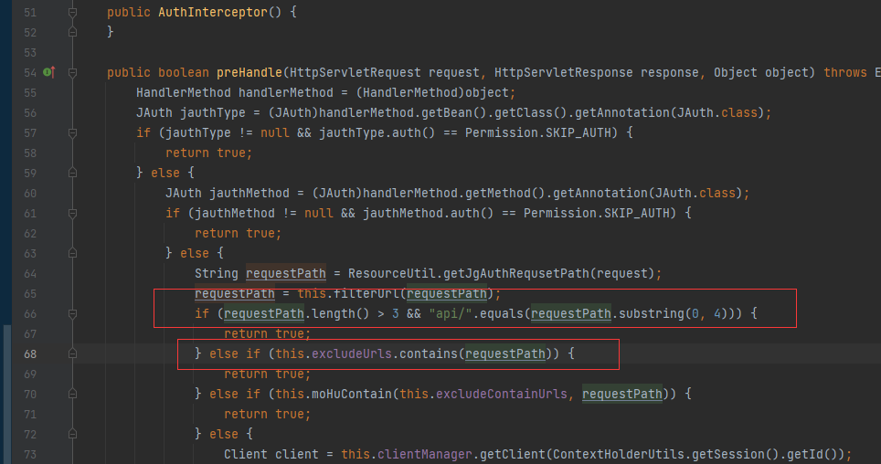The height and width of the screenshot is (464, 881).
Task: Collapse the AuthInterceptor constructor at line 51
Action: [72, 13]
